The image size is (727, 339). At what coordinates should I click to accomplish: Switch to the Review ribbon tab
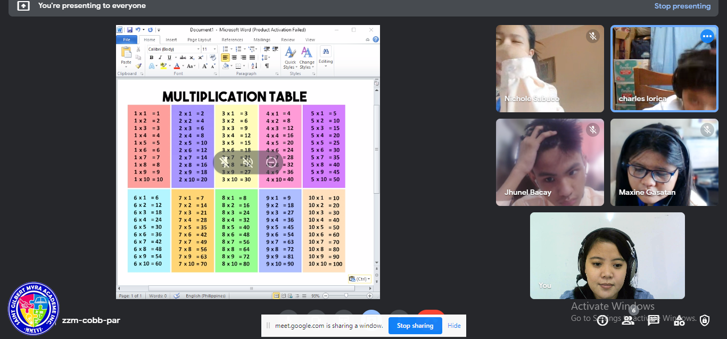pos(288,39)
